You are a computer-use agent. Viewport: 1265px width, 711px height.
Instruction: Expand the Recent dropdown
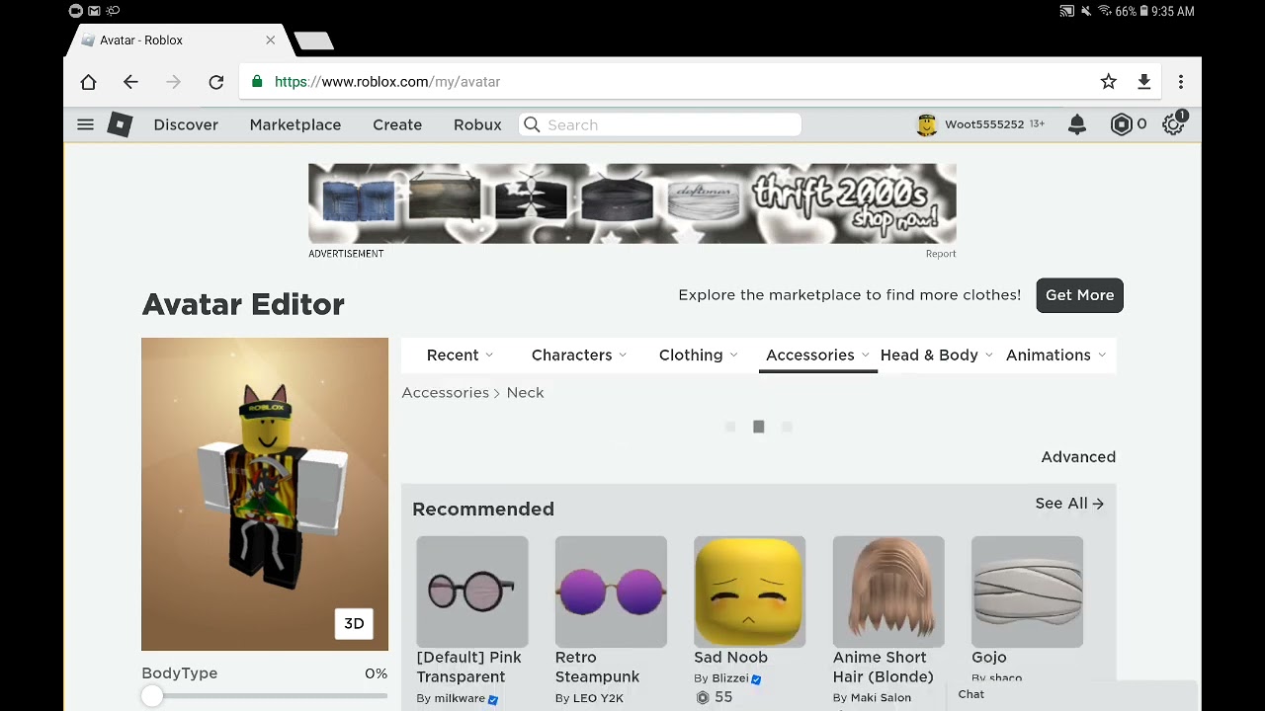pos(460,355)
